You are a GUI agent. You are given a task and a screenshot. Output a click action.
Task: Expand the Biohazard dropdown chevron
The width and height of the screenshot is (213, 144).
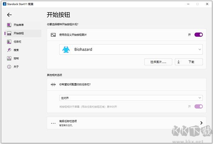coord(200,49)
